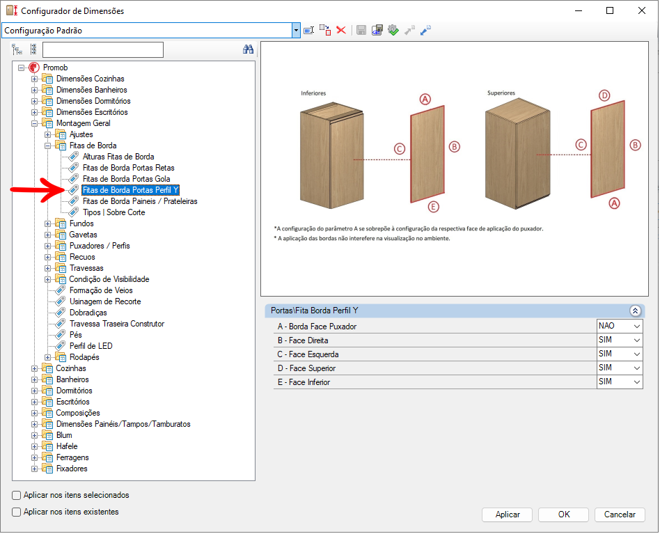Click the Inferiores cabinet preview image
The image size is (660, 534).
tap(331, 155)
